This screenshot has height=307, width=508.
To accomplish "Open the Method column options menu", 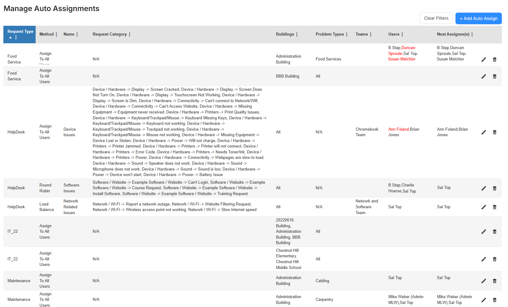I will point(57,34).
